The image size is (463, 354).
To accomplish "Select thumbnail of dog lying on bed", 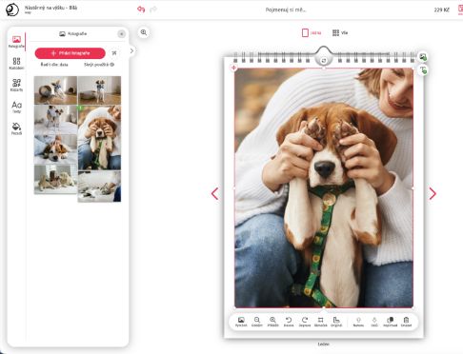I will 55,149.
